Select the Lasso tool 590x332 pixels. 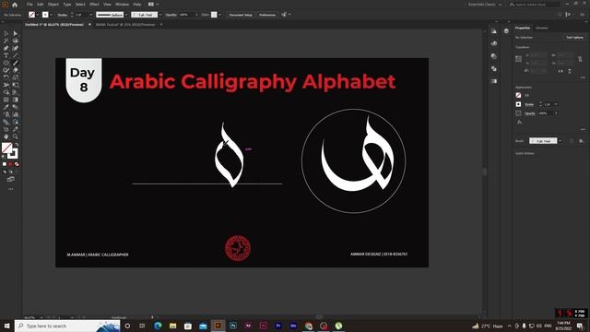coord(16,41)
